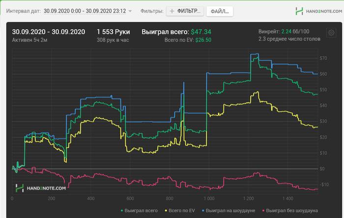Open the date range 30.09.2020 field
This screenshot has width=344, height=218.
85,11
